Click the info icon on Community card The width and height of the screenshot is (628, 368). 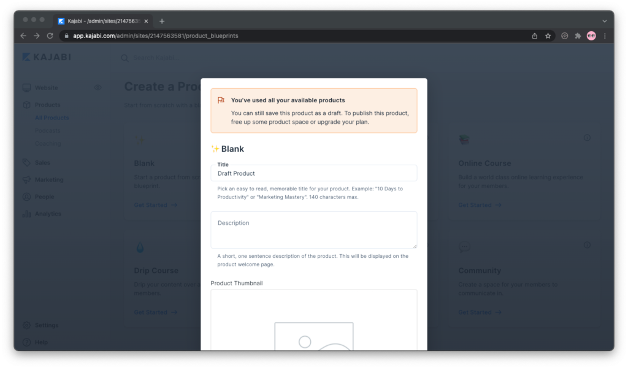pos(587,245)
